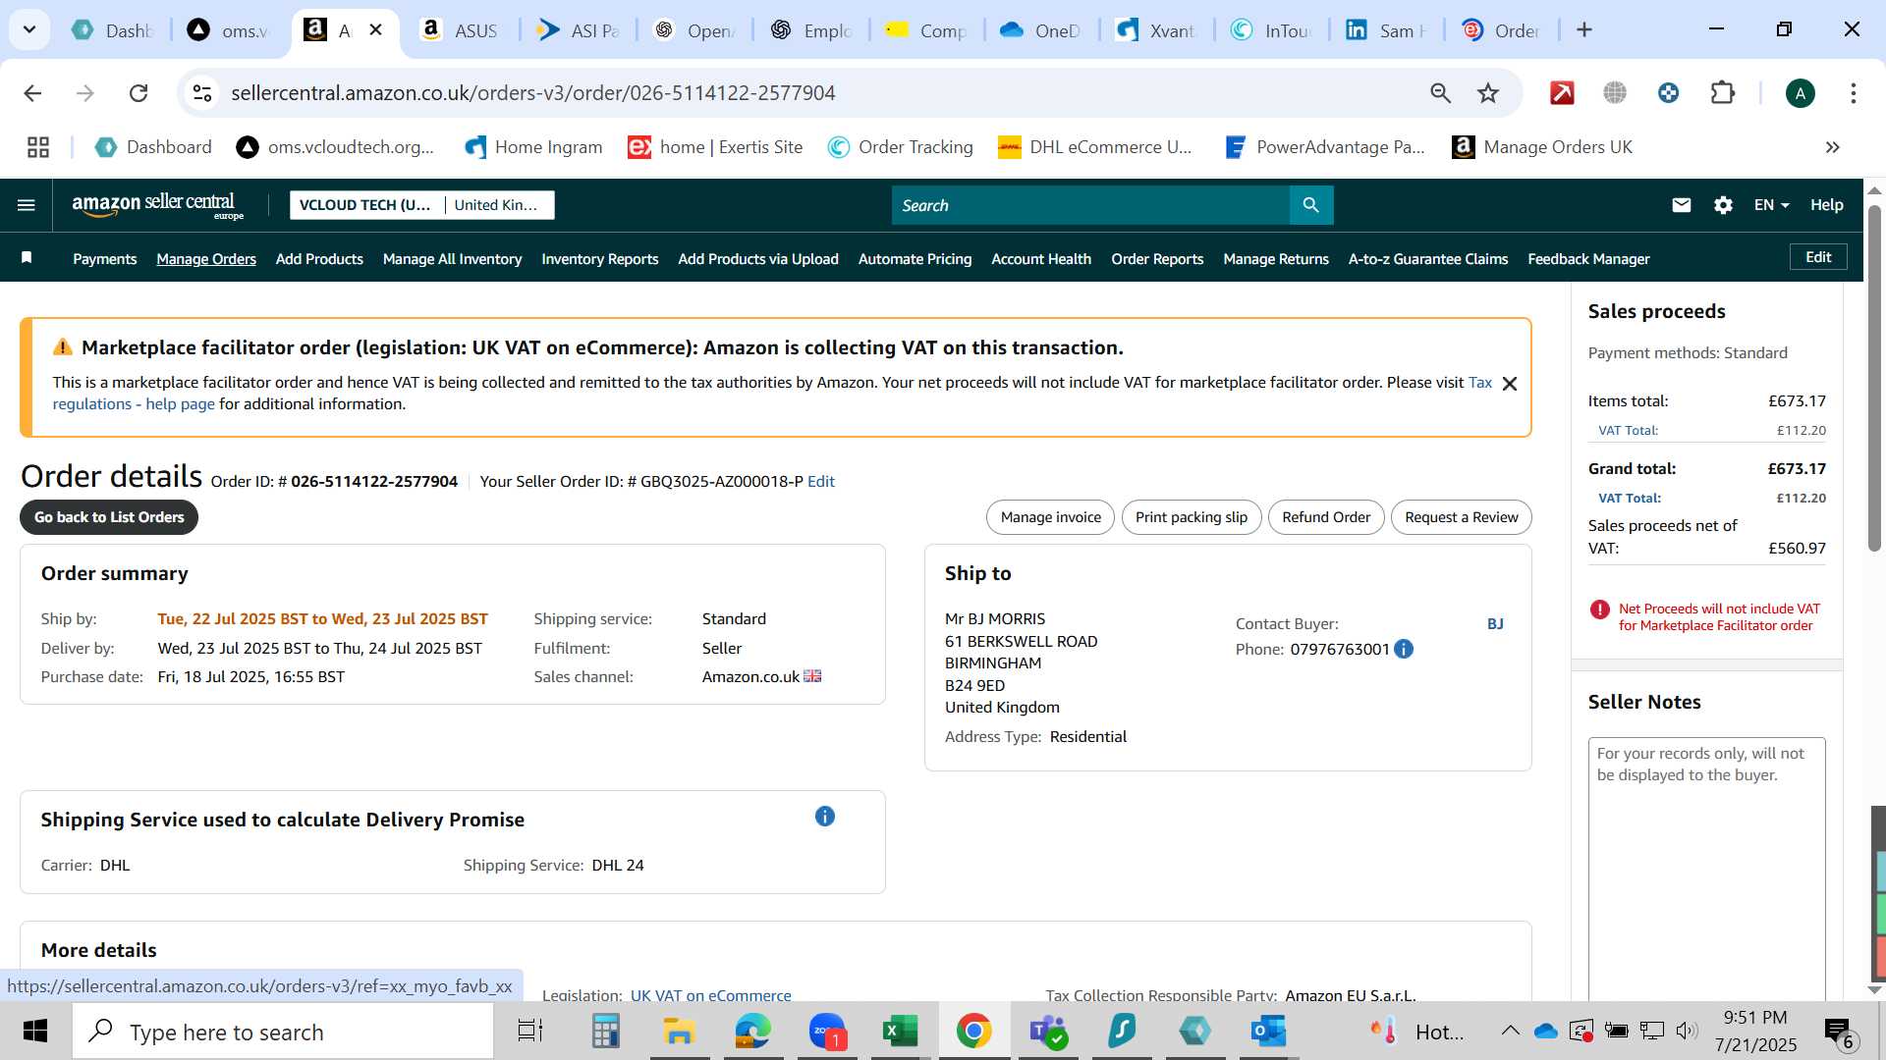Click the search magnifier button
The height and width of the screenshot is (1060, 1886).
1310,205
